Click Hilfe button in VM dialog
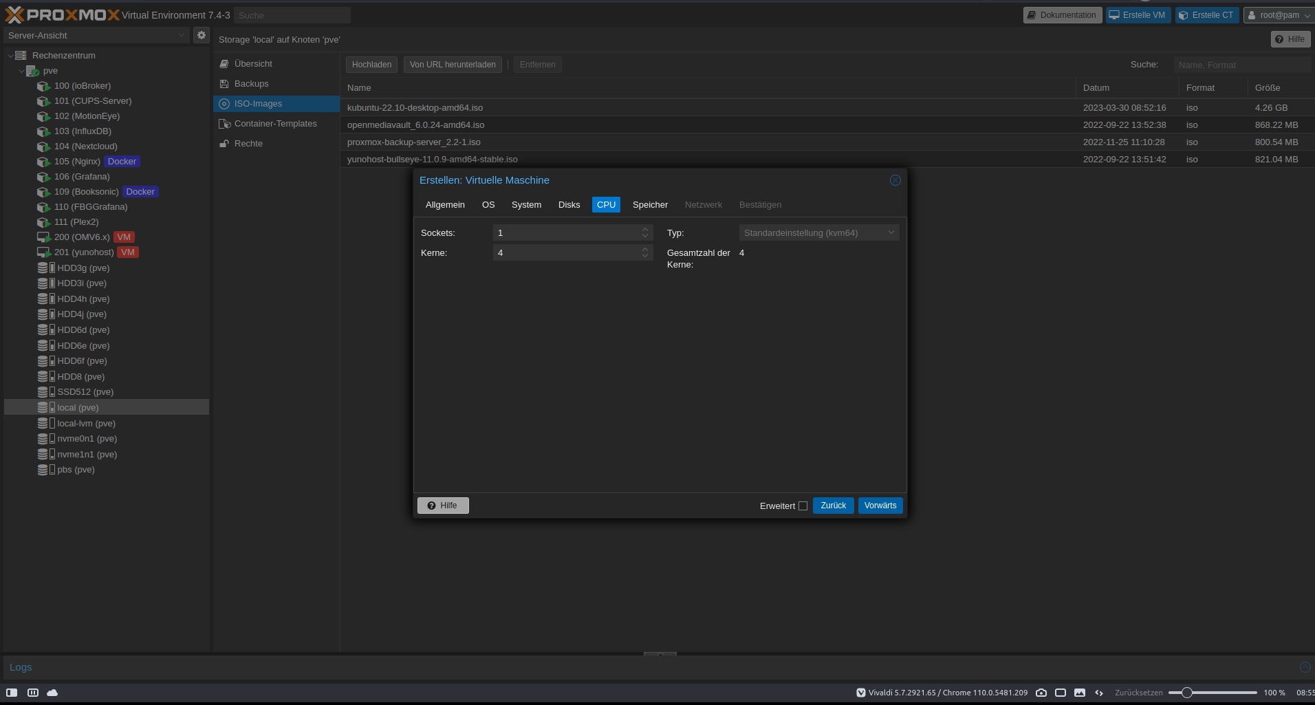This screenshot has width=1315, height=705. [443, 506]
